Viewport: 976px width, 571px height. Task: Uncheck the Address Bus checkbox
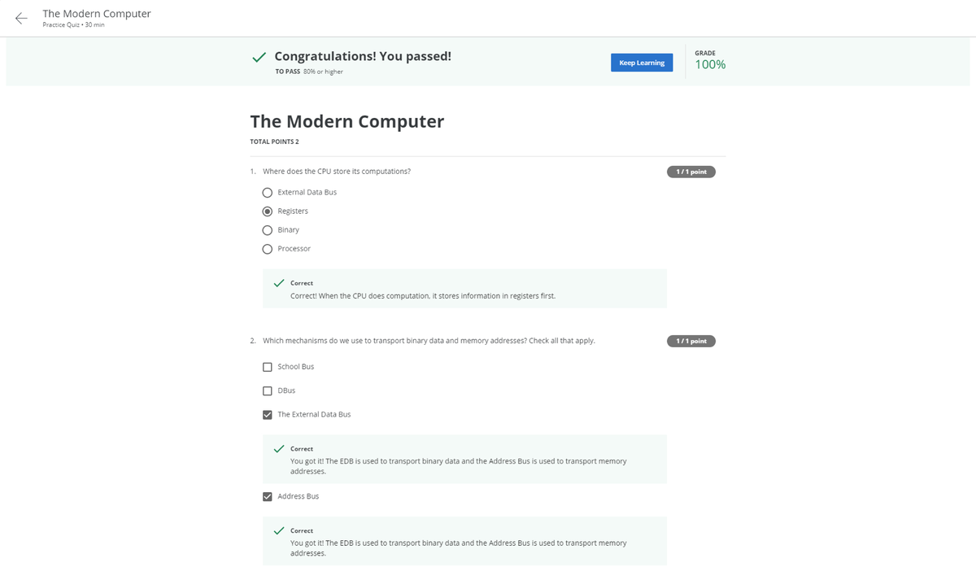(267, 496)
